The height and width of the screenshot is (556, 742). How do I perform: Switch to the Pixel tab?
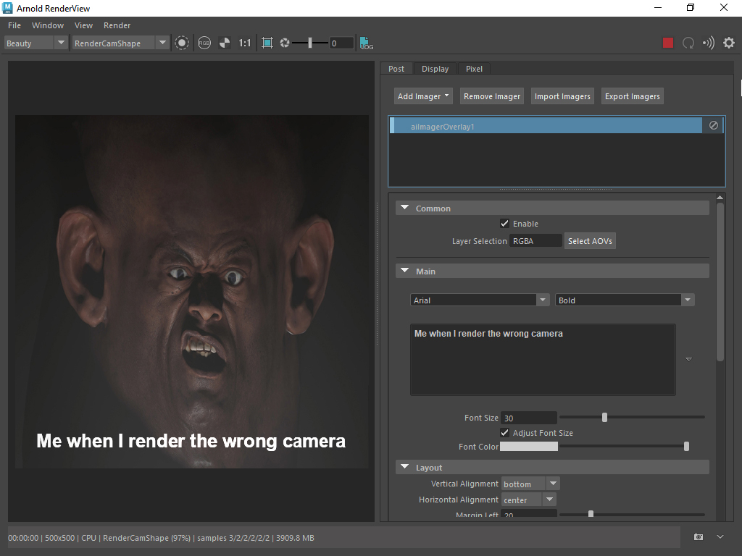(x=474, y=69)
